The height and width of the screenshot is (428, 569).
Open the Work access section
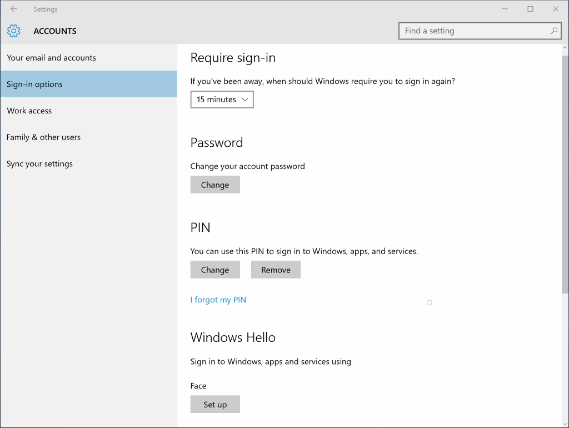pos(88,111)
